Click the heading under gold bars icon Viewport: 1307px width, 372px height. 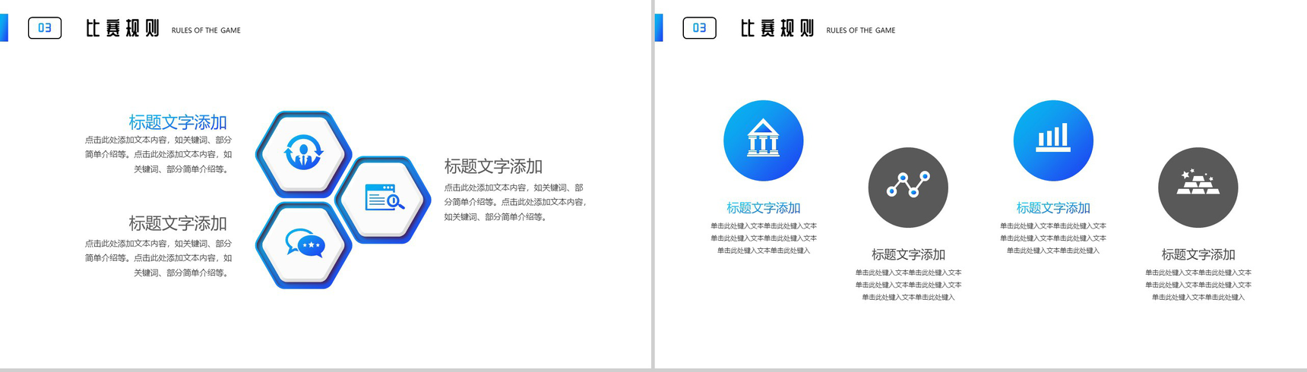point(1198,255)
